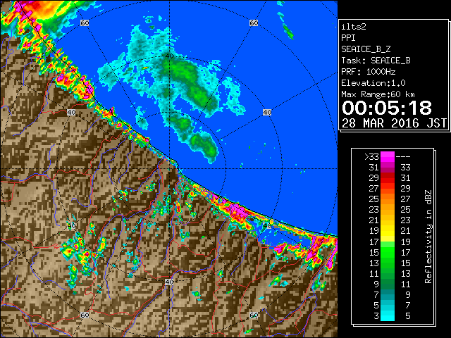Image resolution: width=451 pixels, height=338 pixels.
Task: Click the '28 MAR 2016 JST' date
Action: pyautogui.click(x=394, y=123)
